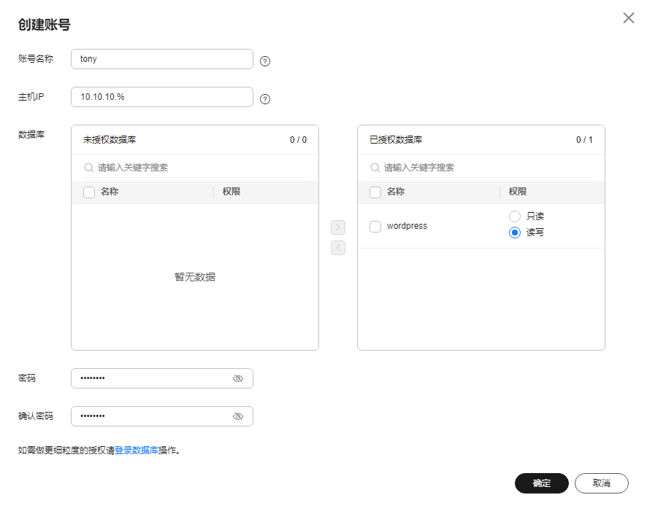647x511 pixels.
Task: Select 只读 permission for wordpress
Action: point(515,217)
